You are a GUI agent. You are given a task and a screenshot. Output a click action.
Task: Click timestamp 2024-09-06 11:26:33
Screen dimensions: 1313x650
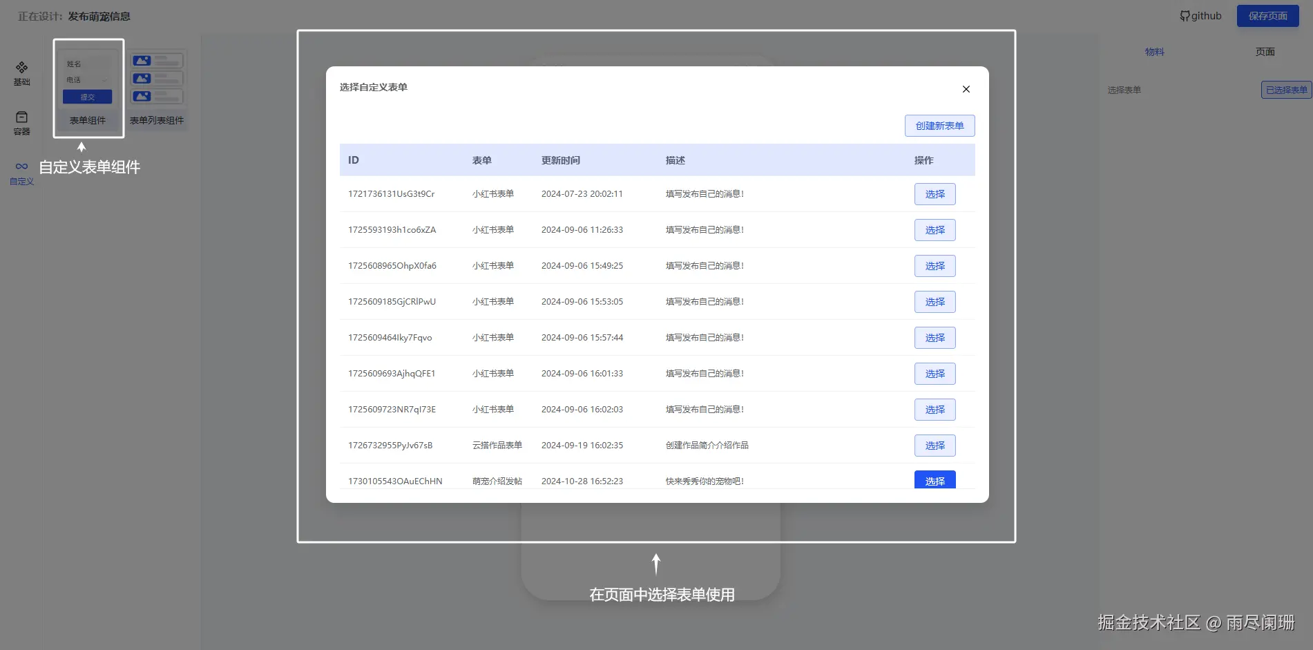[x=582, y=230]
